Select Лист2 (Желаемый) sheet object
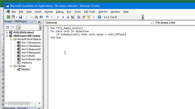The height and width of the screenshot is (109, 195). (31, 46)
